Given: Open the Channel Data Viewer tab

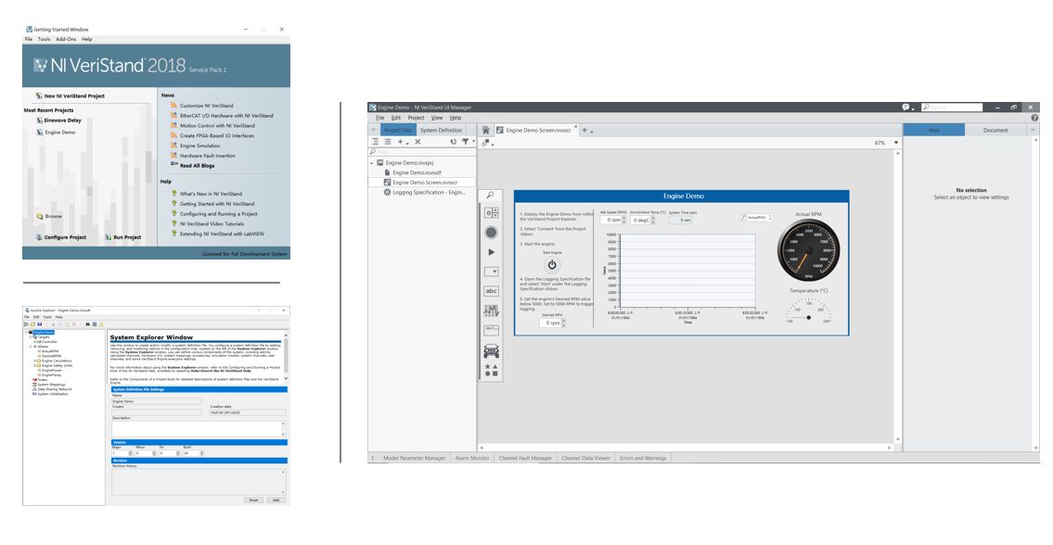Looking at the screenshot, I should pos(585,458).
